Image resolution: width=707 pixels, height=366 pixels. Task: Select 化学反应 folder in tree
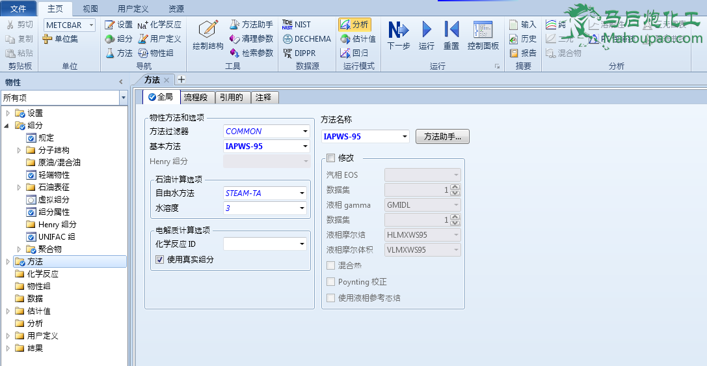tap(36, 274)
